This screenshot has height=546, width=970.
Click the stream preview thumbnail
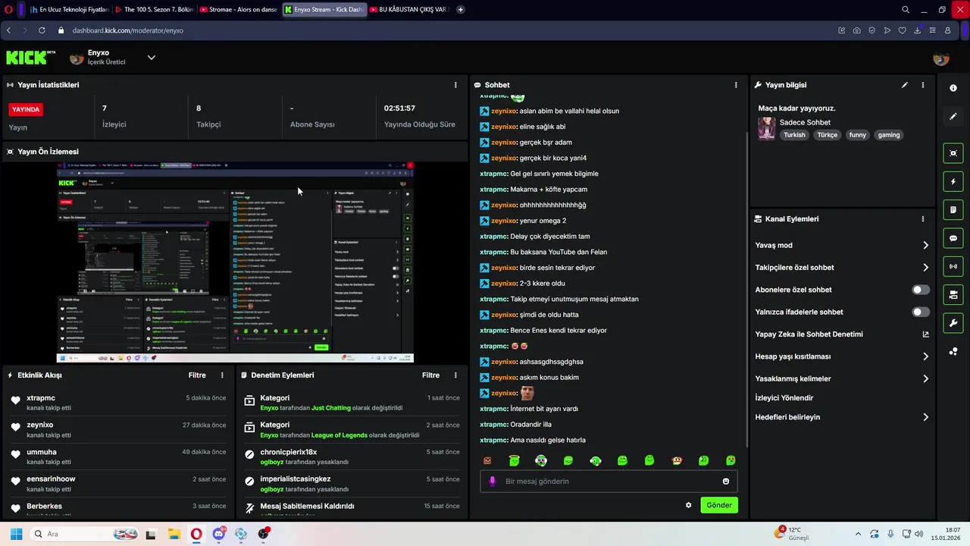pyautogui.click(x=235, y=262)
